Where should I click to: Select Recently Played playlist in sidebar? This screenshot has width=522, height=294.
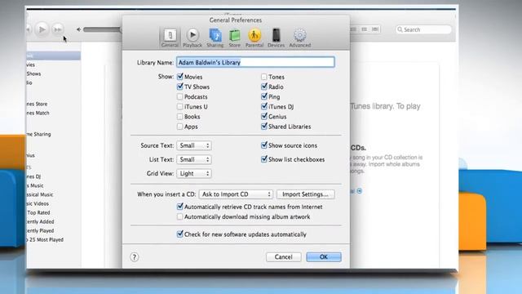(x=40, y=230)
